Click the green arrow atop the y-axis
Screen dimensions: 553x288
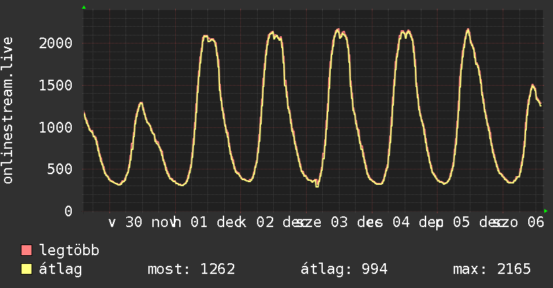pos(83,7)
